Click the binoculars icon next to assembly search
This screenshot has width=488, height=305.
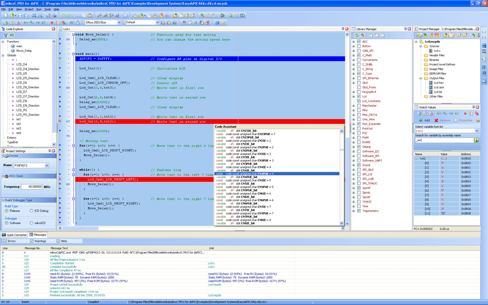point(476,141)
